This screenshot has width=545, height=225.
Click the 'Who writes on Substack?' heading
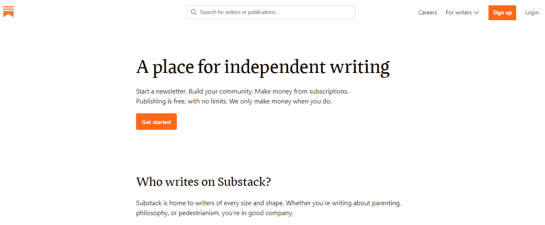coord(203,182)
